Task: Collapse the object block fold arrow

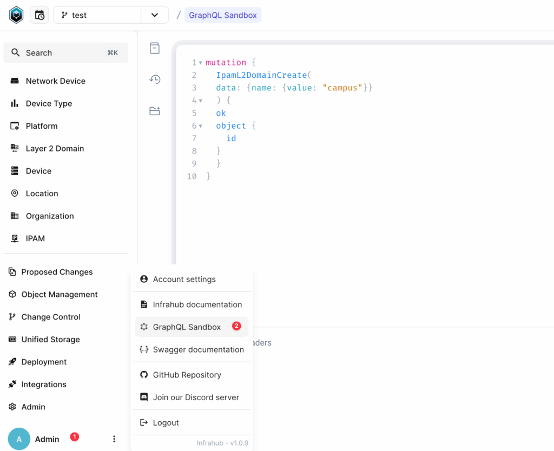Action: coord(200,126)
